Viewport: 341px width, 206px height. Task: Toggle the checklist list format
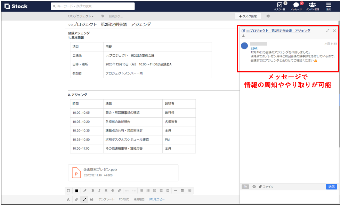(155, 190)
